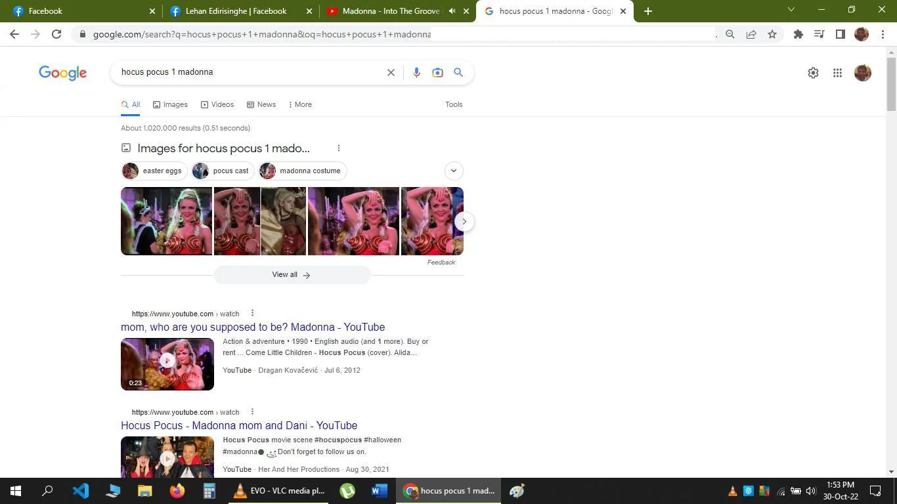Start a voice search with microphone
This screenshot has width=897, height=504.
coord(416,72)
